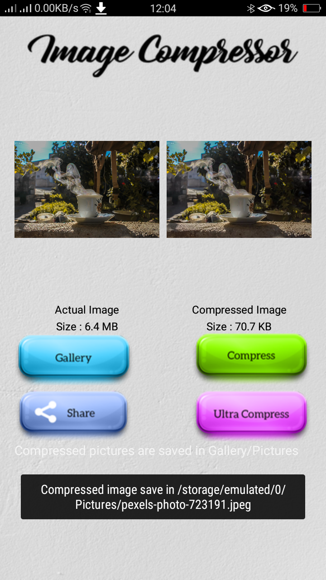Share the compressed image
The width and height of the screenshot is (326, 580).
[74, 412]
